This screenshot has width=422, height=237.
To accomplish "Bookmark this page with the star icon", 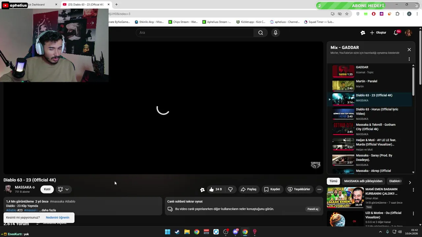I will (x=347, y=14).
